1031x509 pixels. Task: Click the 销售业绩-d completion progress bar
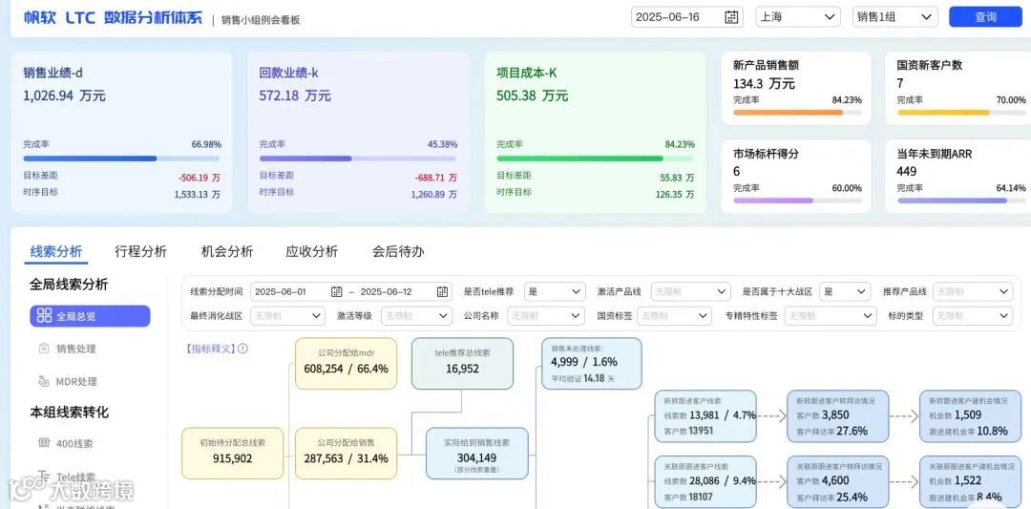tap(121, 159)
